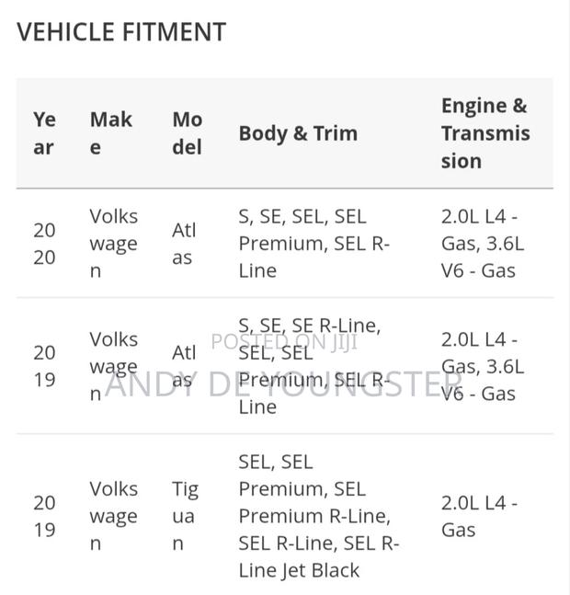
Task: Click the 2020 year cell
Action: (44, 244)
